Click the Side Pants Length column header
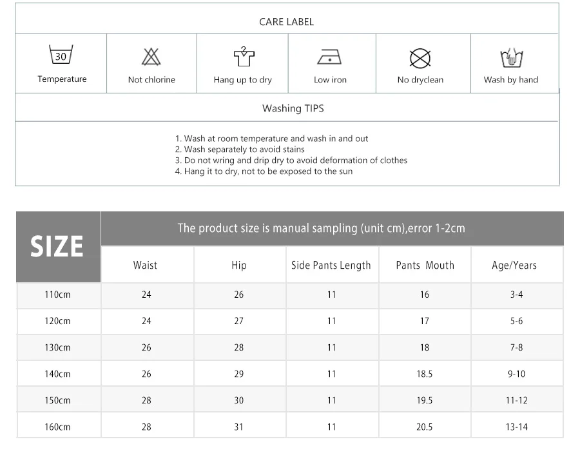Screen dimensions: 580x455 click(x=331, y=266)
